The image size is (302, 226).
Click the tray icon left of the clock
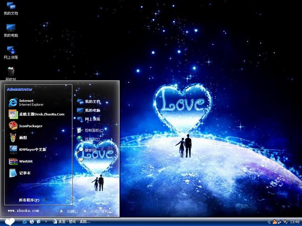[285, 222]
